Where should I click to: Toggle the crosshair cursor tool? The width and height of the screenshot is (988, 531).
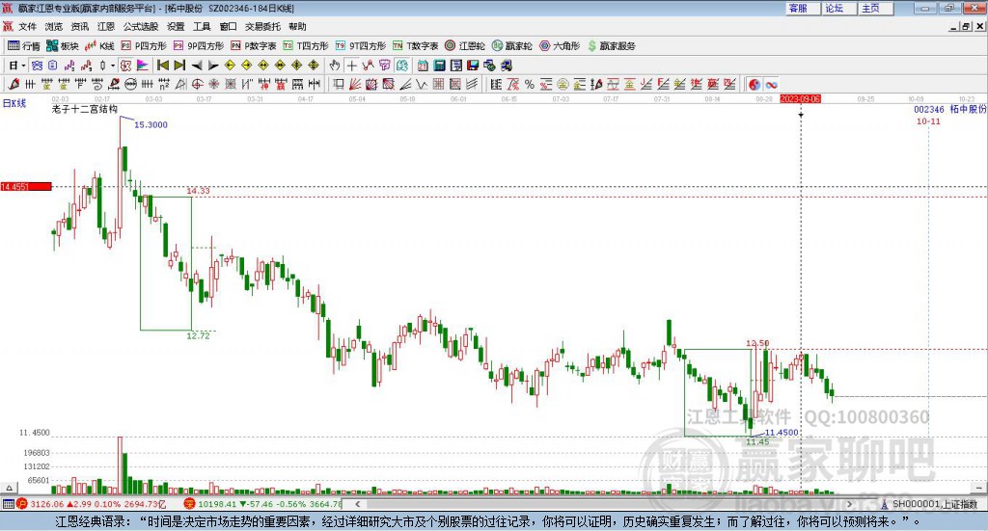point(351,66)
